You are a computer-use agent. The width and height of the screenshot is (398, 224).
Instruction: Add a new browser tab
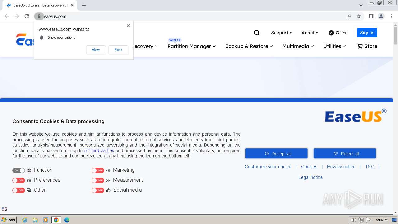pyautogui.click(x=84, y=5)
